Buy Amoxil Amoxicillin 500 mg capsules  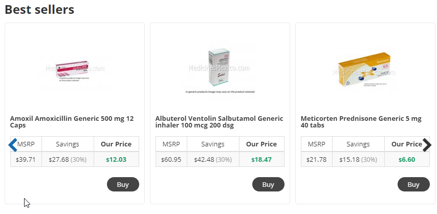click(123, 184)
